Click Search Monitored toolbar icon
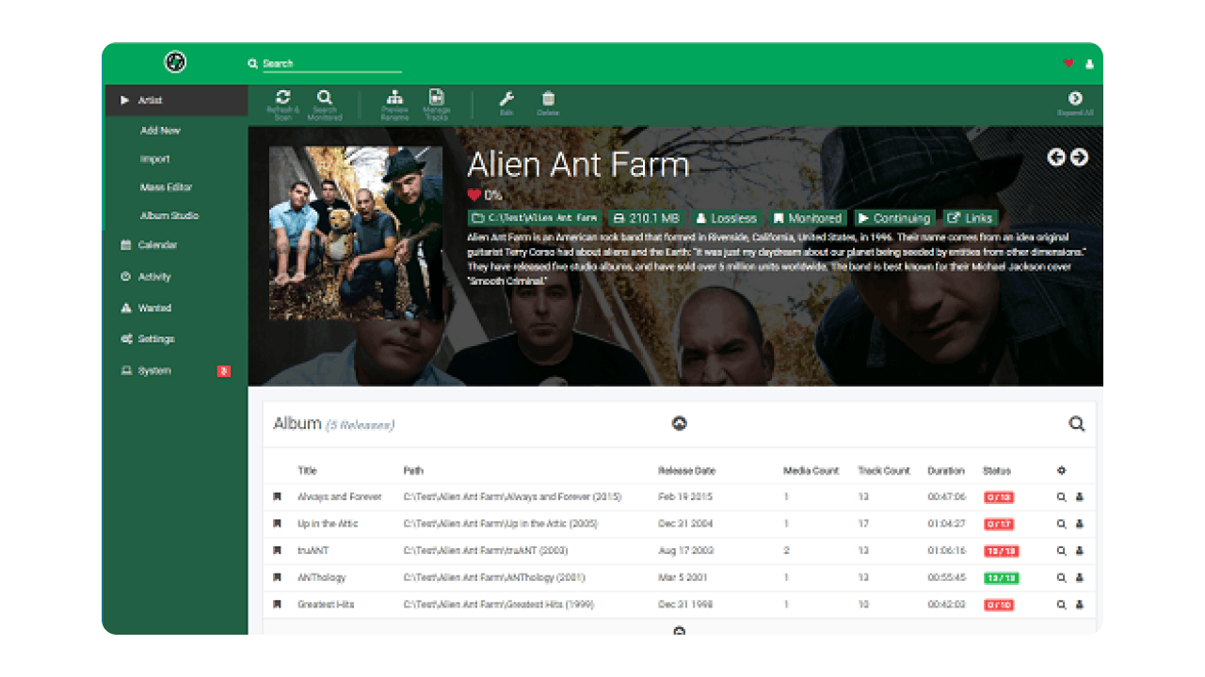The image size is (1205, 677). (324, 99)
